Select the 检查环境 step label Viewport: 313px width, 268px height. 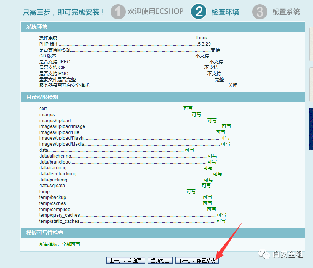tap(225, 12)
